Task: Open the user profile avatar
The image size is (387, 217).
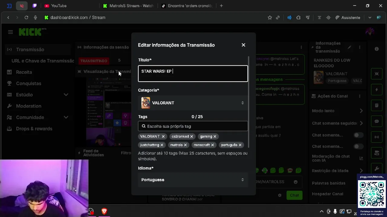Action: [x=370, y=31]
